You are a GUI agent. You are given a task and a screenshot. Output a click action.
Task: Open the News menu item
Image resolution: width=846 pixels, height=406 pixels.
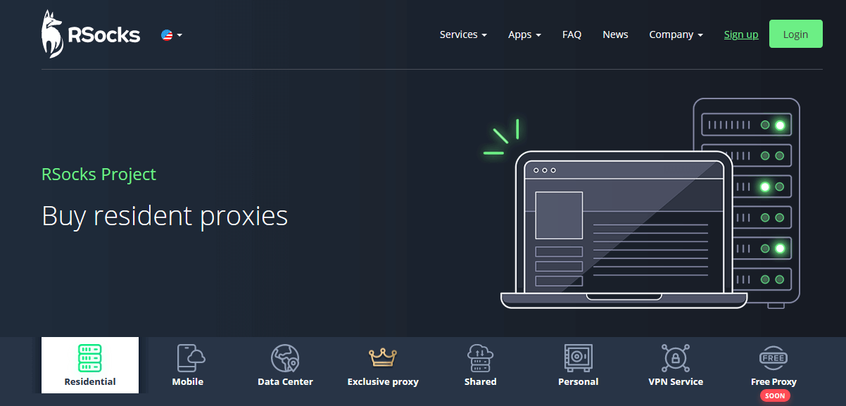point(615,34)
